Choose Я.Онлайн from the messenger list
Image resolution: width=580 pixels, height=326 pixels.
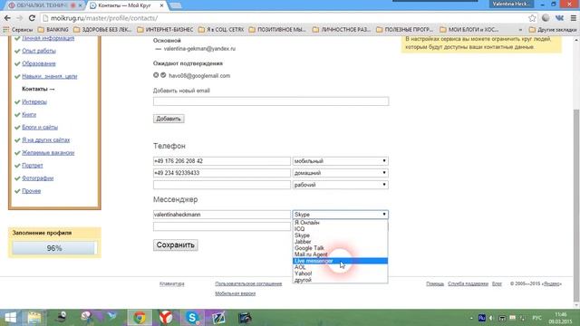341,223
